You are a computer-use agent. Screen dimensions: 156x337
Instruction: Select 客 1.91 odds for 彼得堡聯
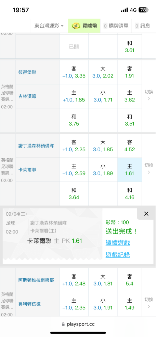click(130, 72)
